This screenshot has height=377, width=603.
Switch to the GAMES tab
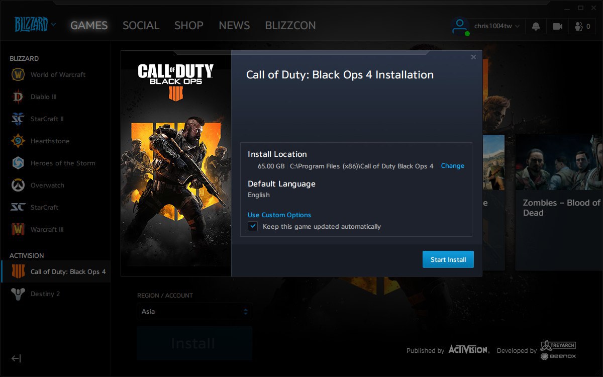(x=89, y=25)
